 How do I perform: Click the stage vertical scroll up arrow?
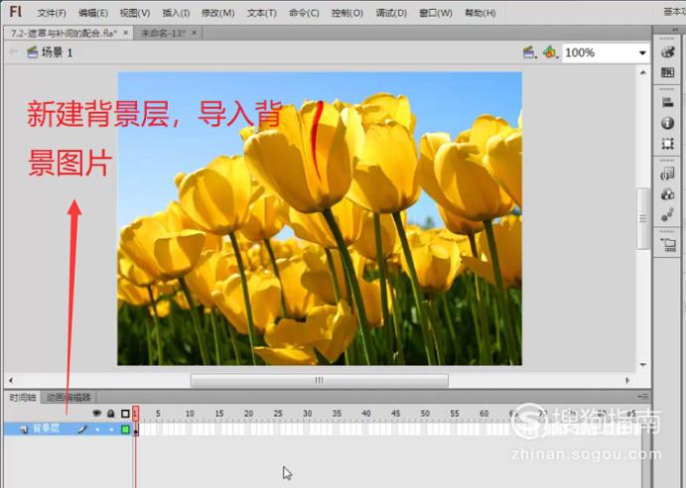642,72
